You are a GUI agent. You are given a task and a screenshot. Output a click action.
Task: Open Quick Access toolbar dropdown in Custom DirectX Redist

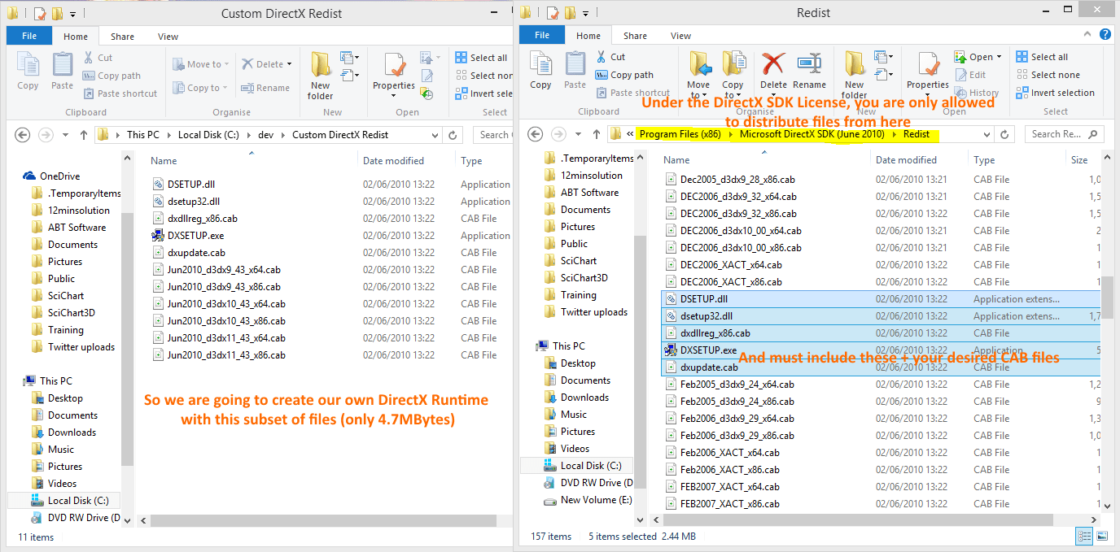point(72,14)
